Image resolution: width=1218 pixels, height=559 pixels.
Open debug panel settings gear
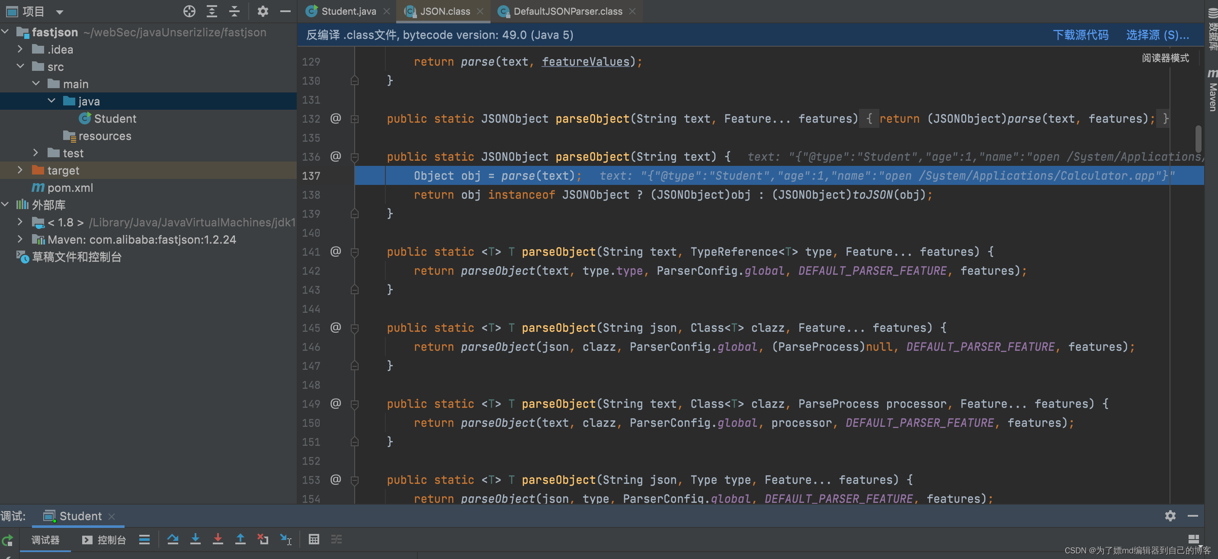tap(1170, 515)
